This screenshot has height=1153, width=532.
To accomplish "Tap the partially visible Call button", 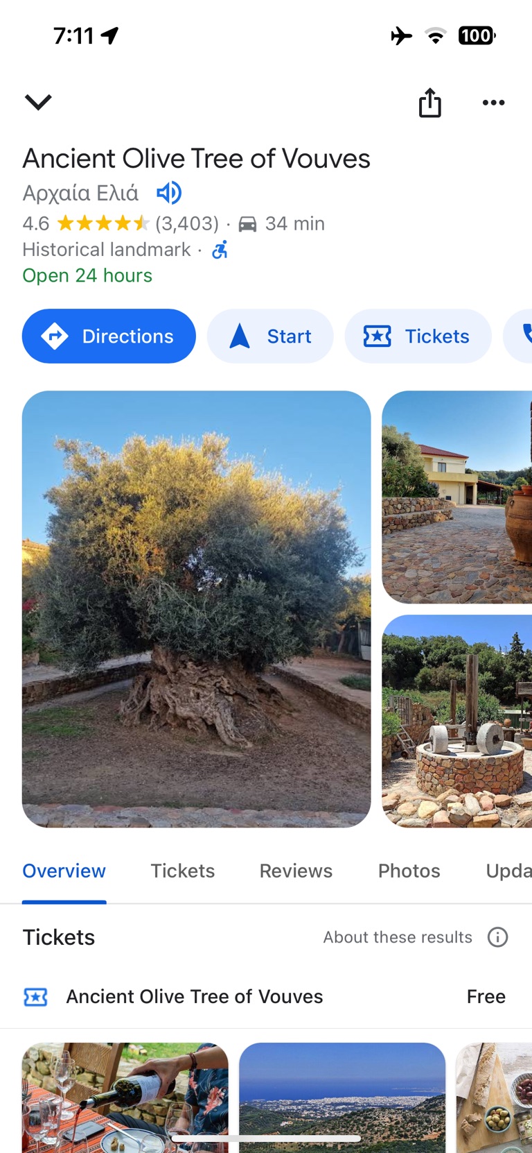I will [519, 336].
